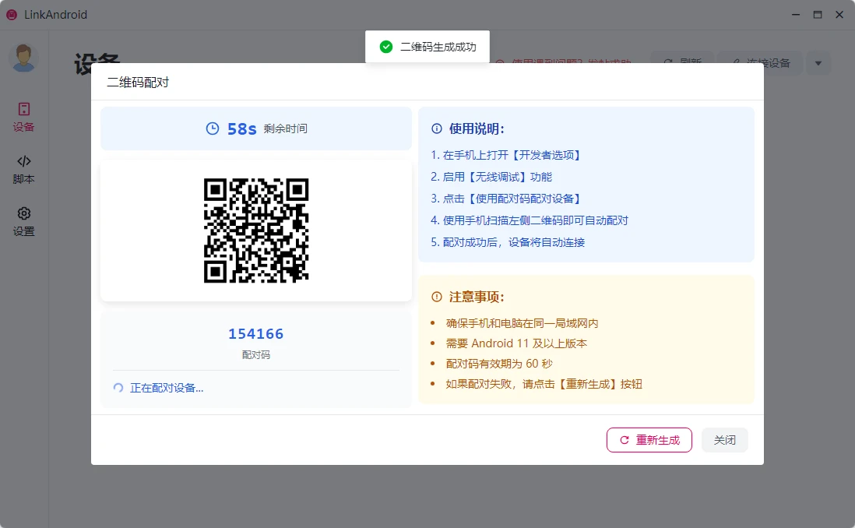The height and width of the screenshot is (528, 855).
Task: Click the 配对码 label under the code
Action: (255, 354)
